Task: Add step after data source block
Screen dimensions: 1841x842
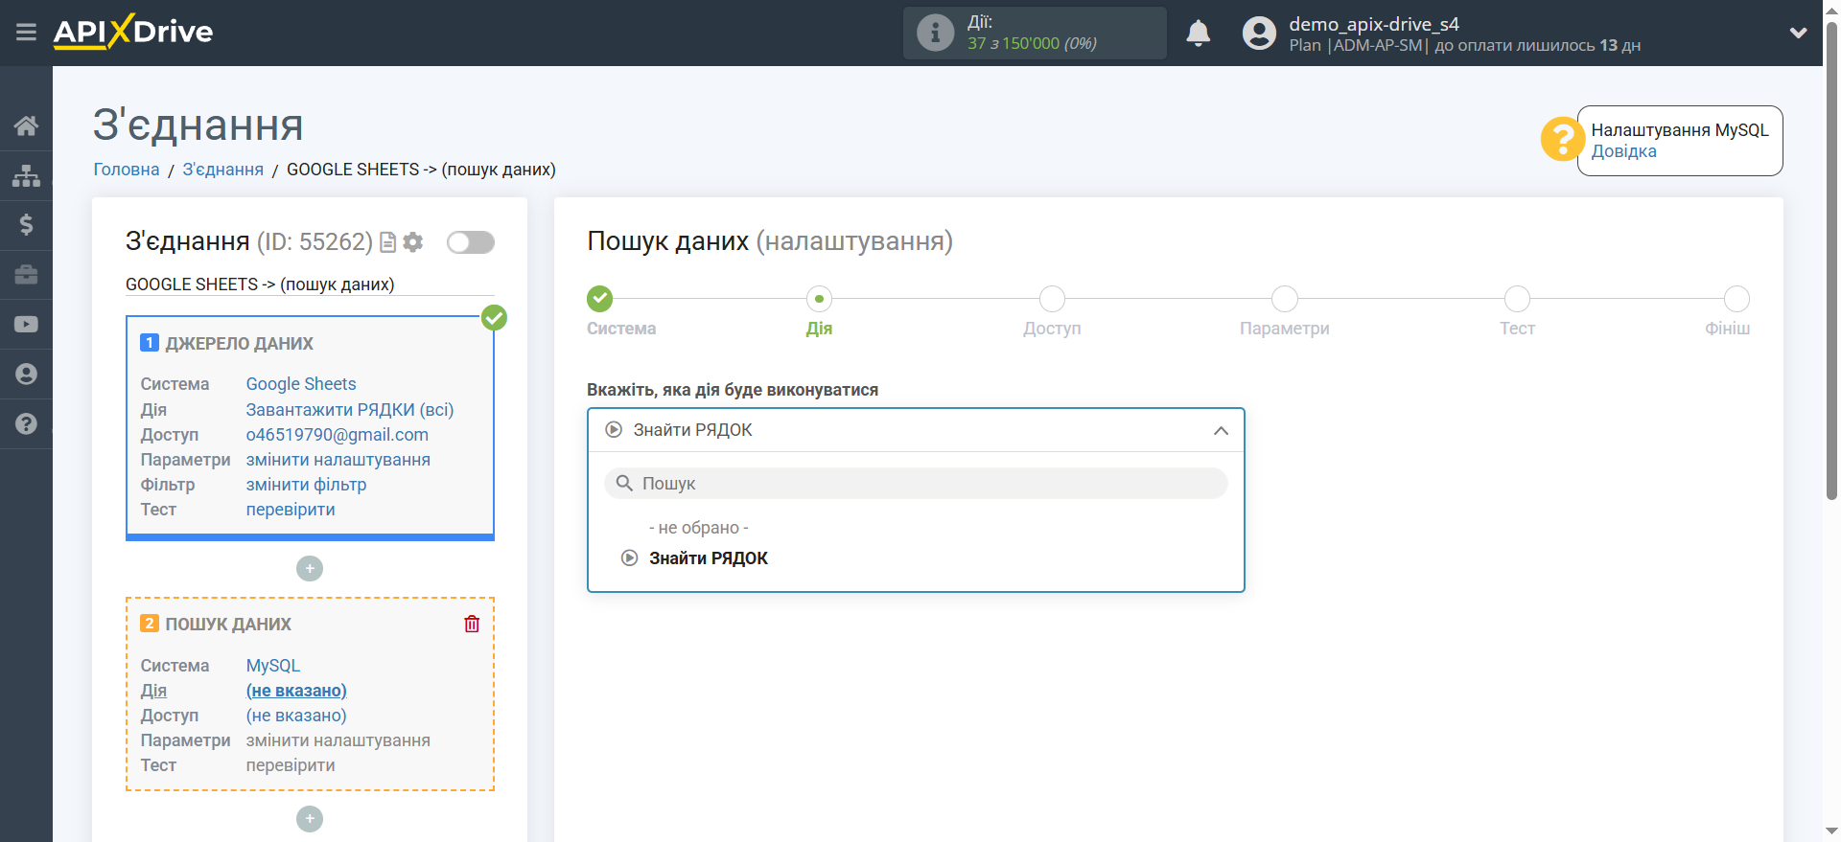Action: [310, 569]
